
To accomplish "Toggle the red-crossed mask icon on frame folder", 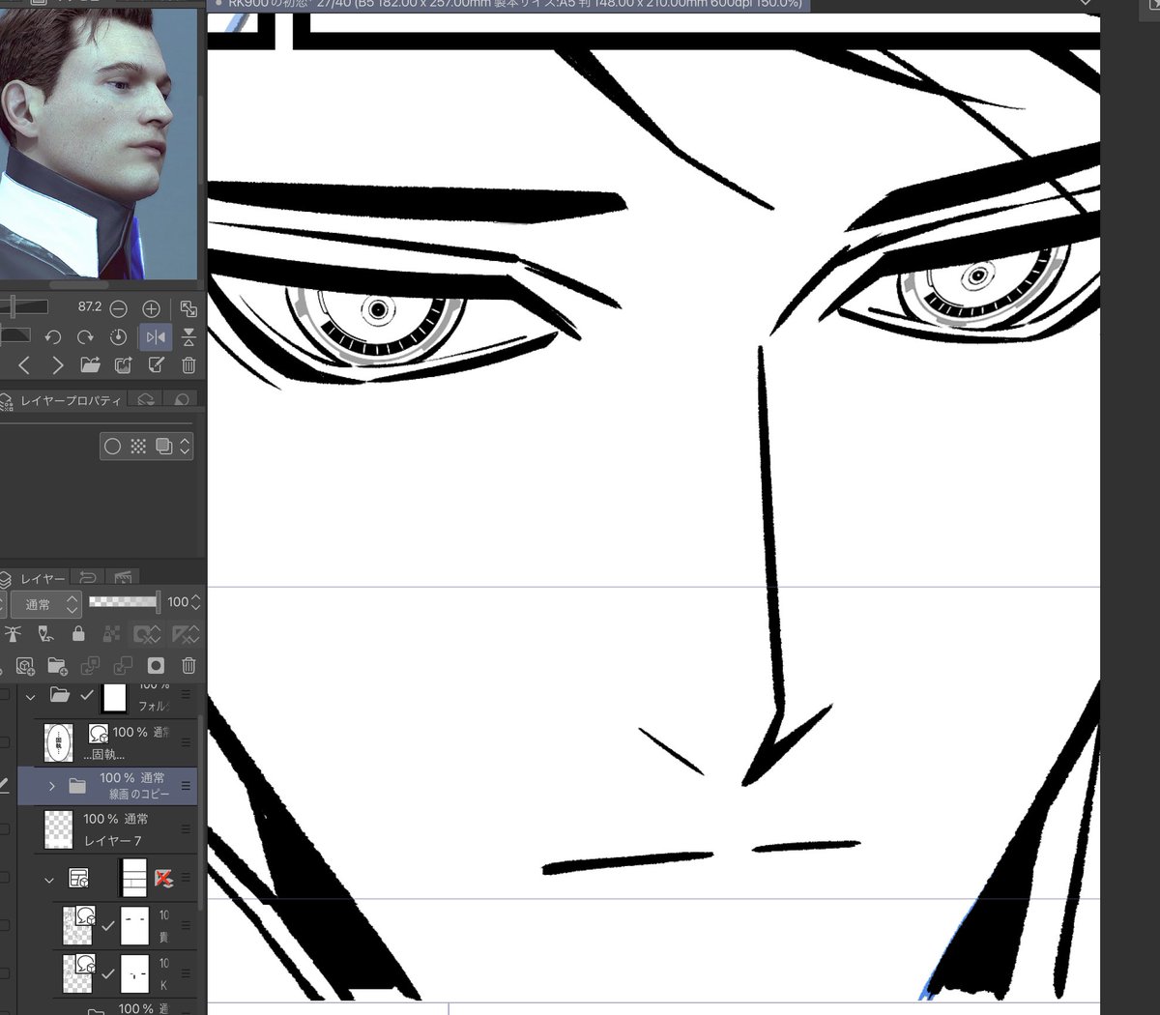I will 163,878.
